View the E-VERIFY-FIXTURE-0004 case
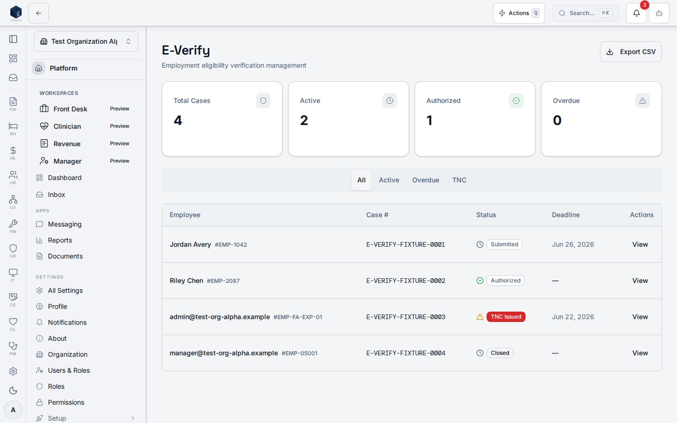Viewport: 677px width, 423px height. pos(640,353)
